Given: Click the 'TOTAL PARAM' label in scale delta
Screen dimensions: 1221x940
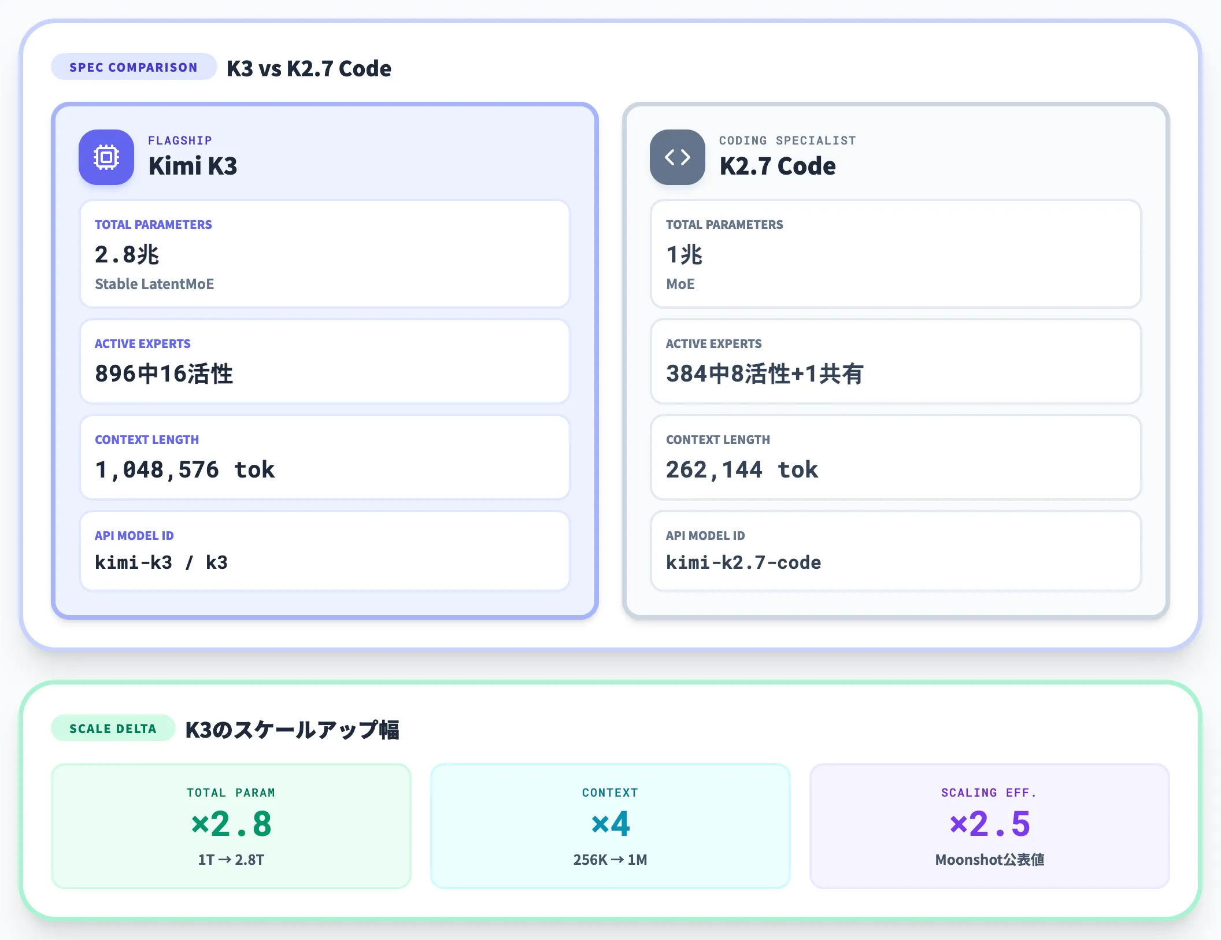Looking at the screenshot, I should pos(231,793).
